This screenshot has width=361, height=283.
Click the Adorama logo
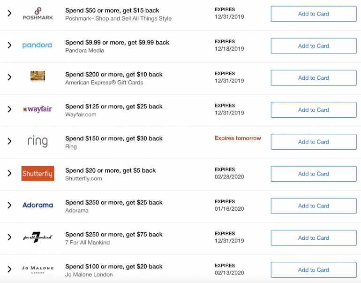coord(38,205)
